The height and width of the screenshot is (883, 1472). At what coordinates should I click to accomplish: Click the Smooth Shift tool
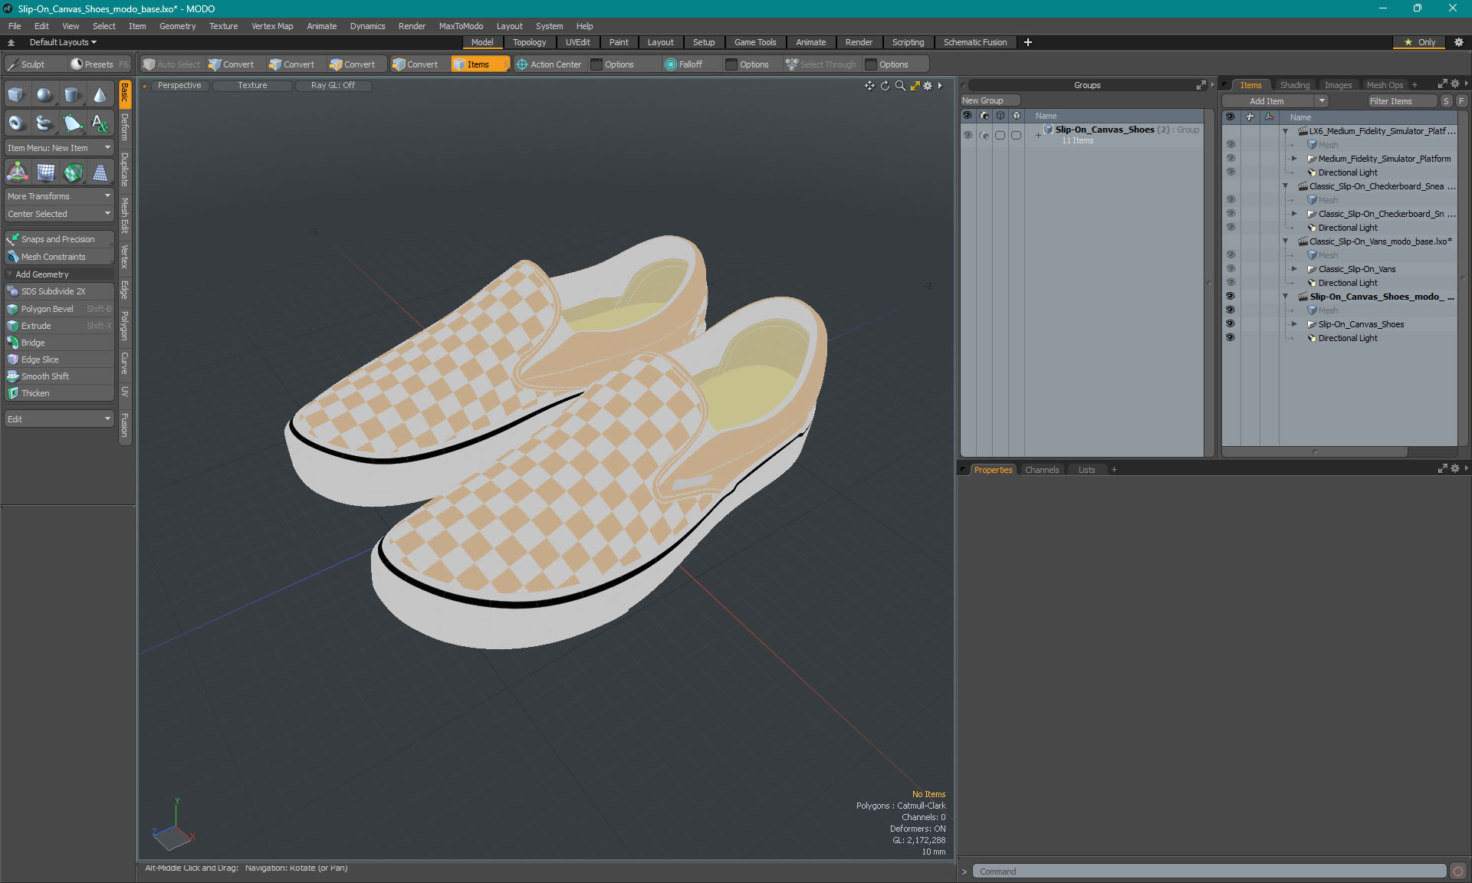59,376
